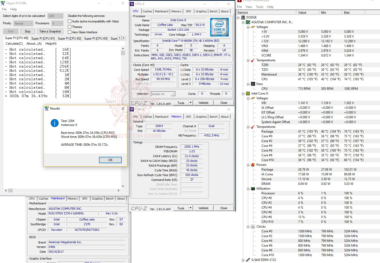Click the blue info icon in Results dialog

click(x=55, y=123)
